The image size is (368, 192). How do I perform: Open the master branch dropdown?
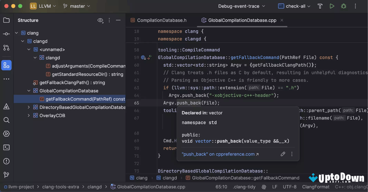point(76,6)
